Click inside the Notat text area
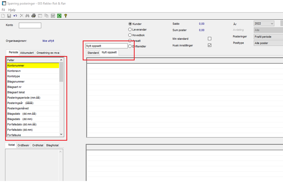 pyautogui.click(x=32, y=165)
